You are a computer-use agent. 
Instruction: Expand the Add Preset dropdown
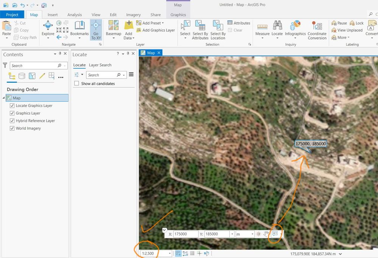tap(163, 23)
